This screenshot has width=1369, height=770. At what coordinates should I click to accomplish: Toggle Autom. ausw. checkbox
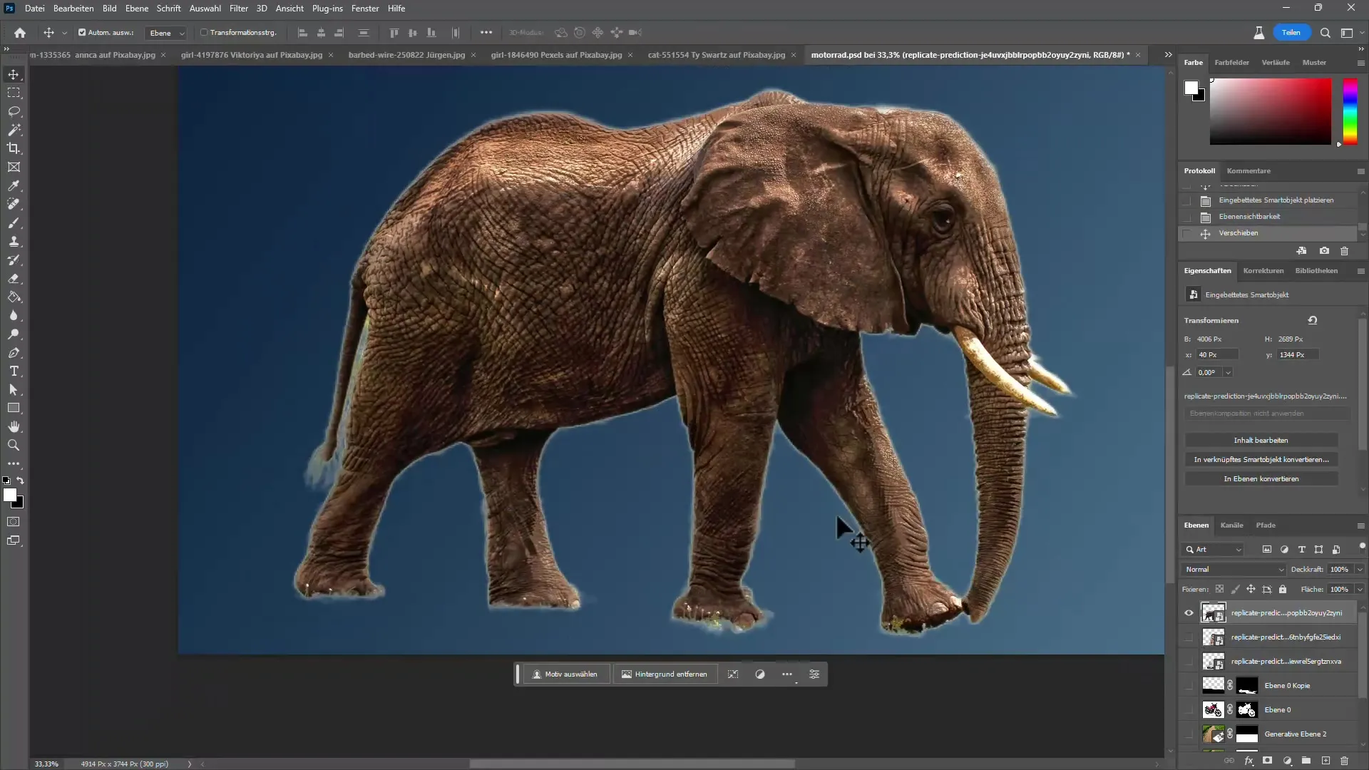click(82, 33)
